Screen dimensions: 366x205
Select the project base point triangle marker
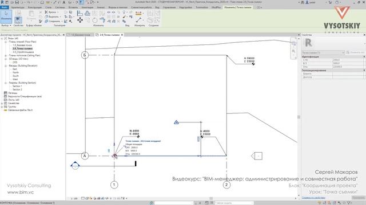(x=176, y=122)
